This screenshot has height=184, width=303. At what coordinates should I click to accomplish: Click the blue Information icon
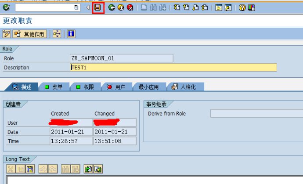[71, 34]
